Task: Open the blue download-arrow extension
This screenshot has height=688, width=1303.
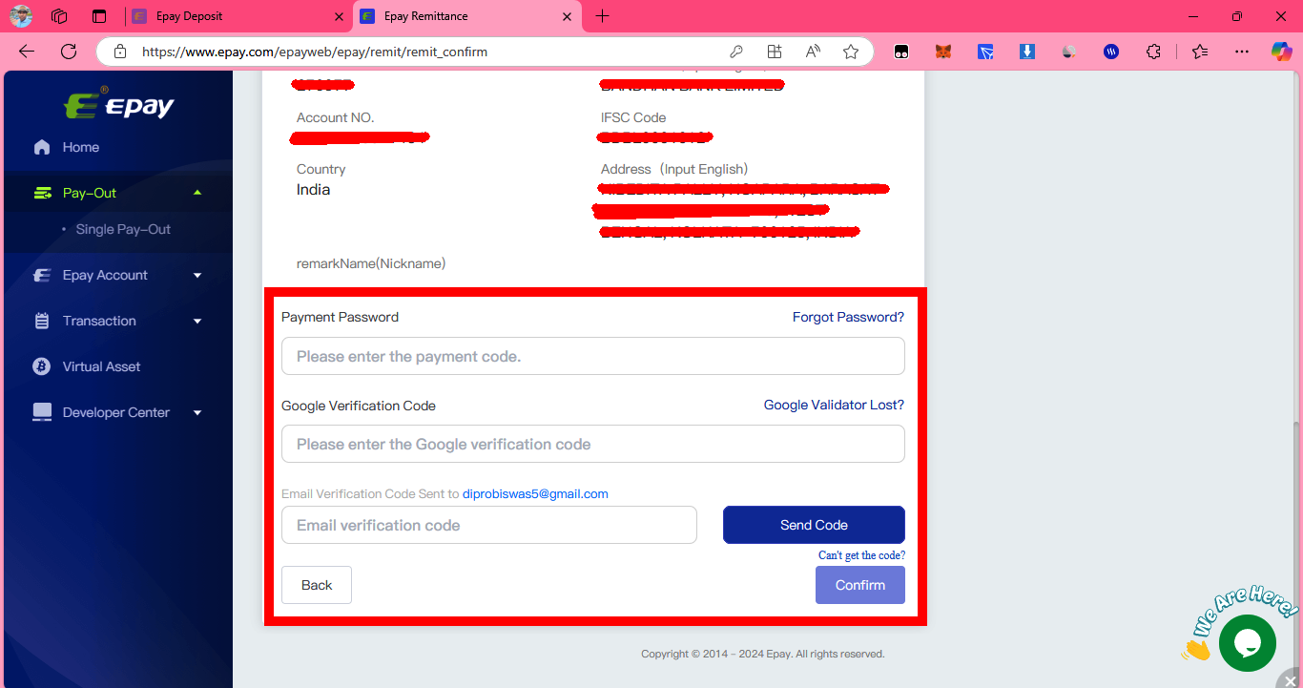Action: (x=1027, y=52)
